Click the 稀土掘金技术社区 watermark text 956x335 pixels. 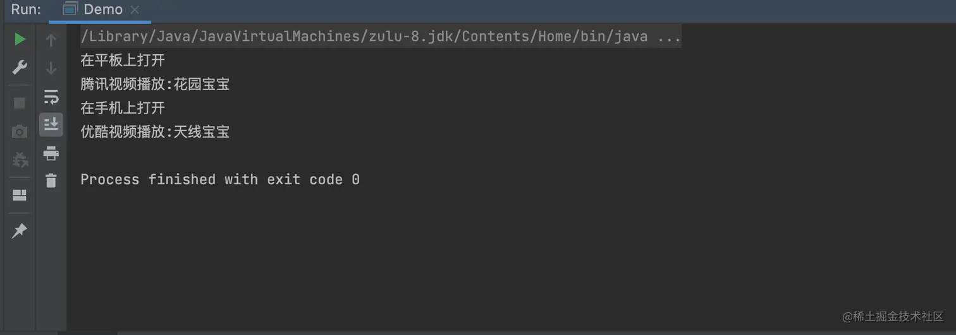point(898,316)
